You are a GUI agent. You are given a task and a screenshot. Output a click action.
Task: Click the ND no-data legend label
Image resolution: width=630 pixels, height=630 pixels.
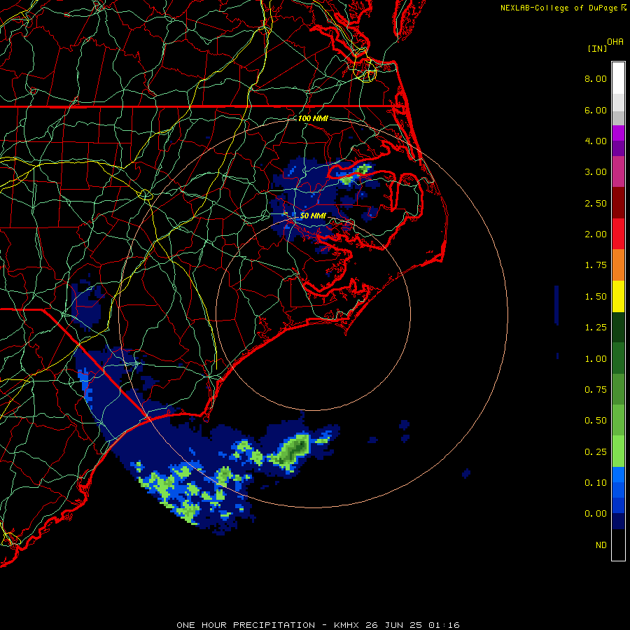point(601,545)
